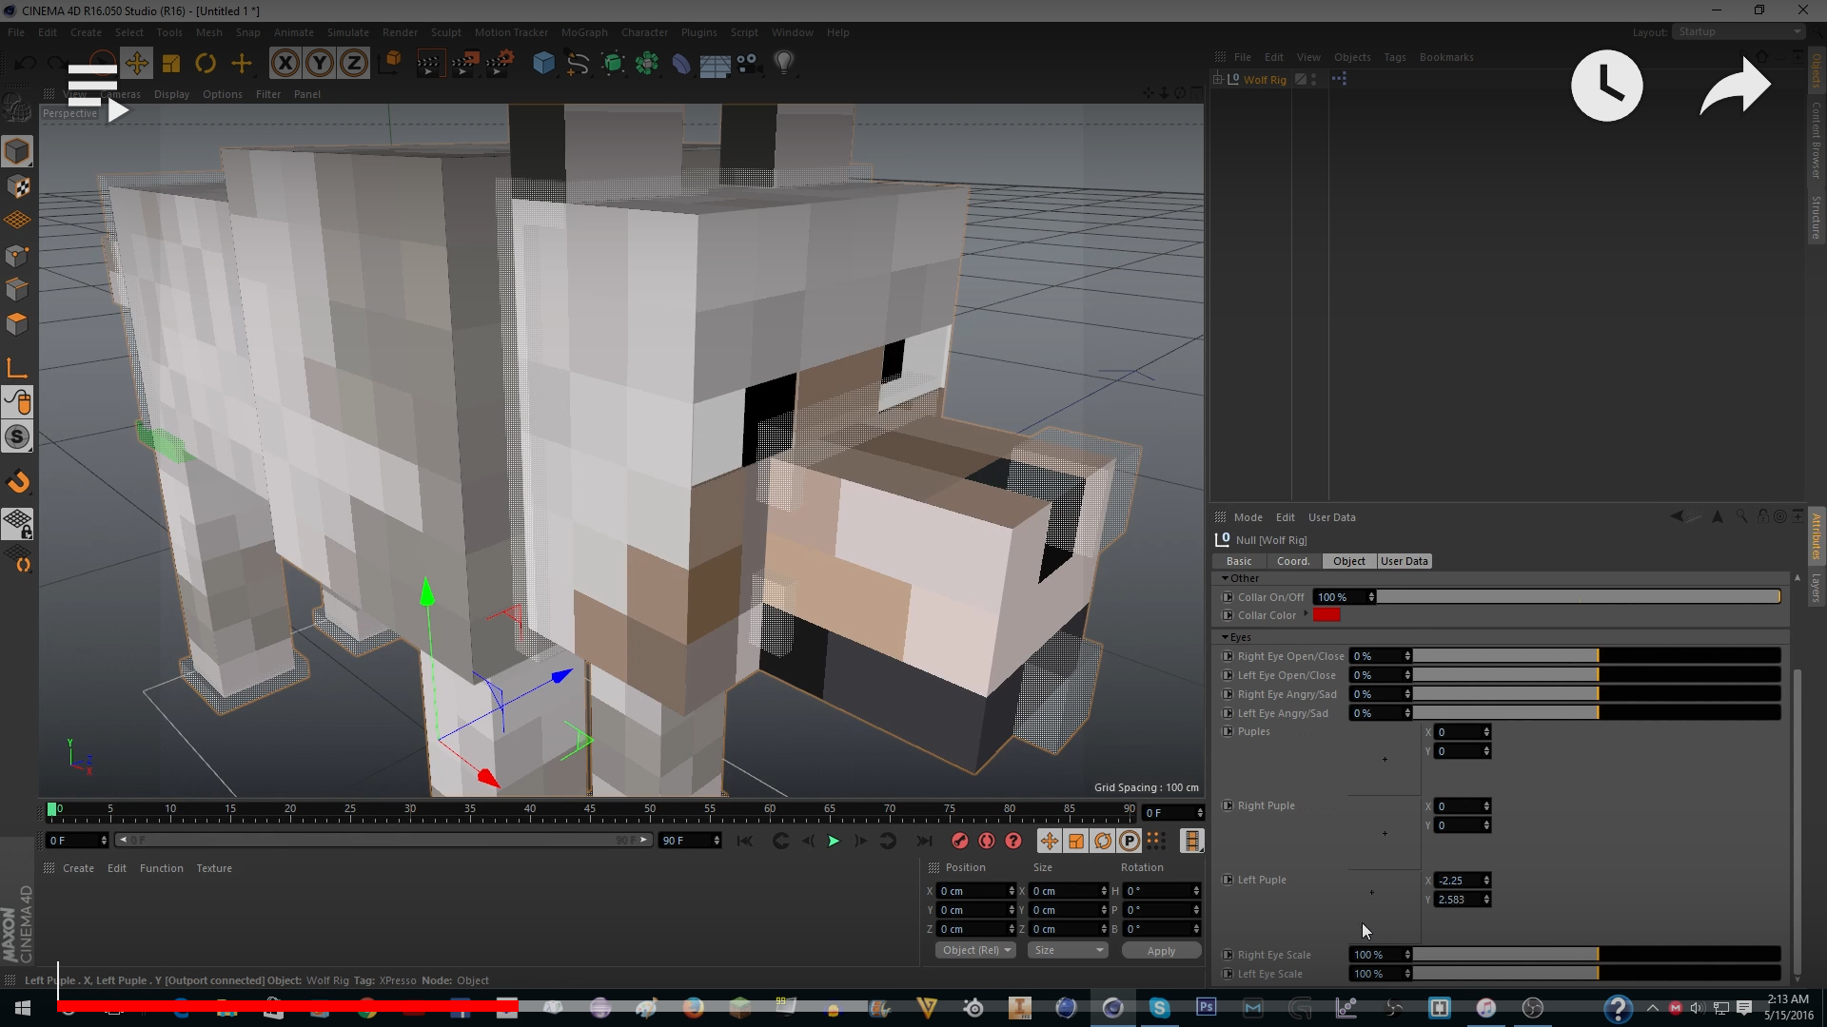Expand the Collar Color arrow
Screen dimensions: 1827x1027
(x=1306, y=614)
